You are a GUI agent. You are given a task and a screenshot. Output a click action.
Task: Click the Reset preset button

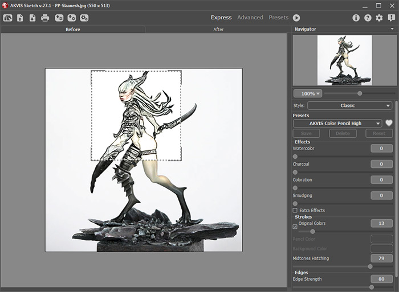click(379, 133)
